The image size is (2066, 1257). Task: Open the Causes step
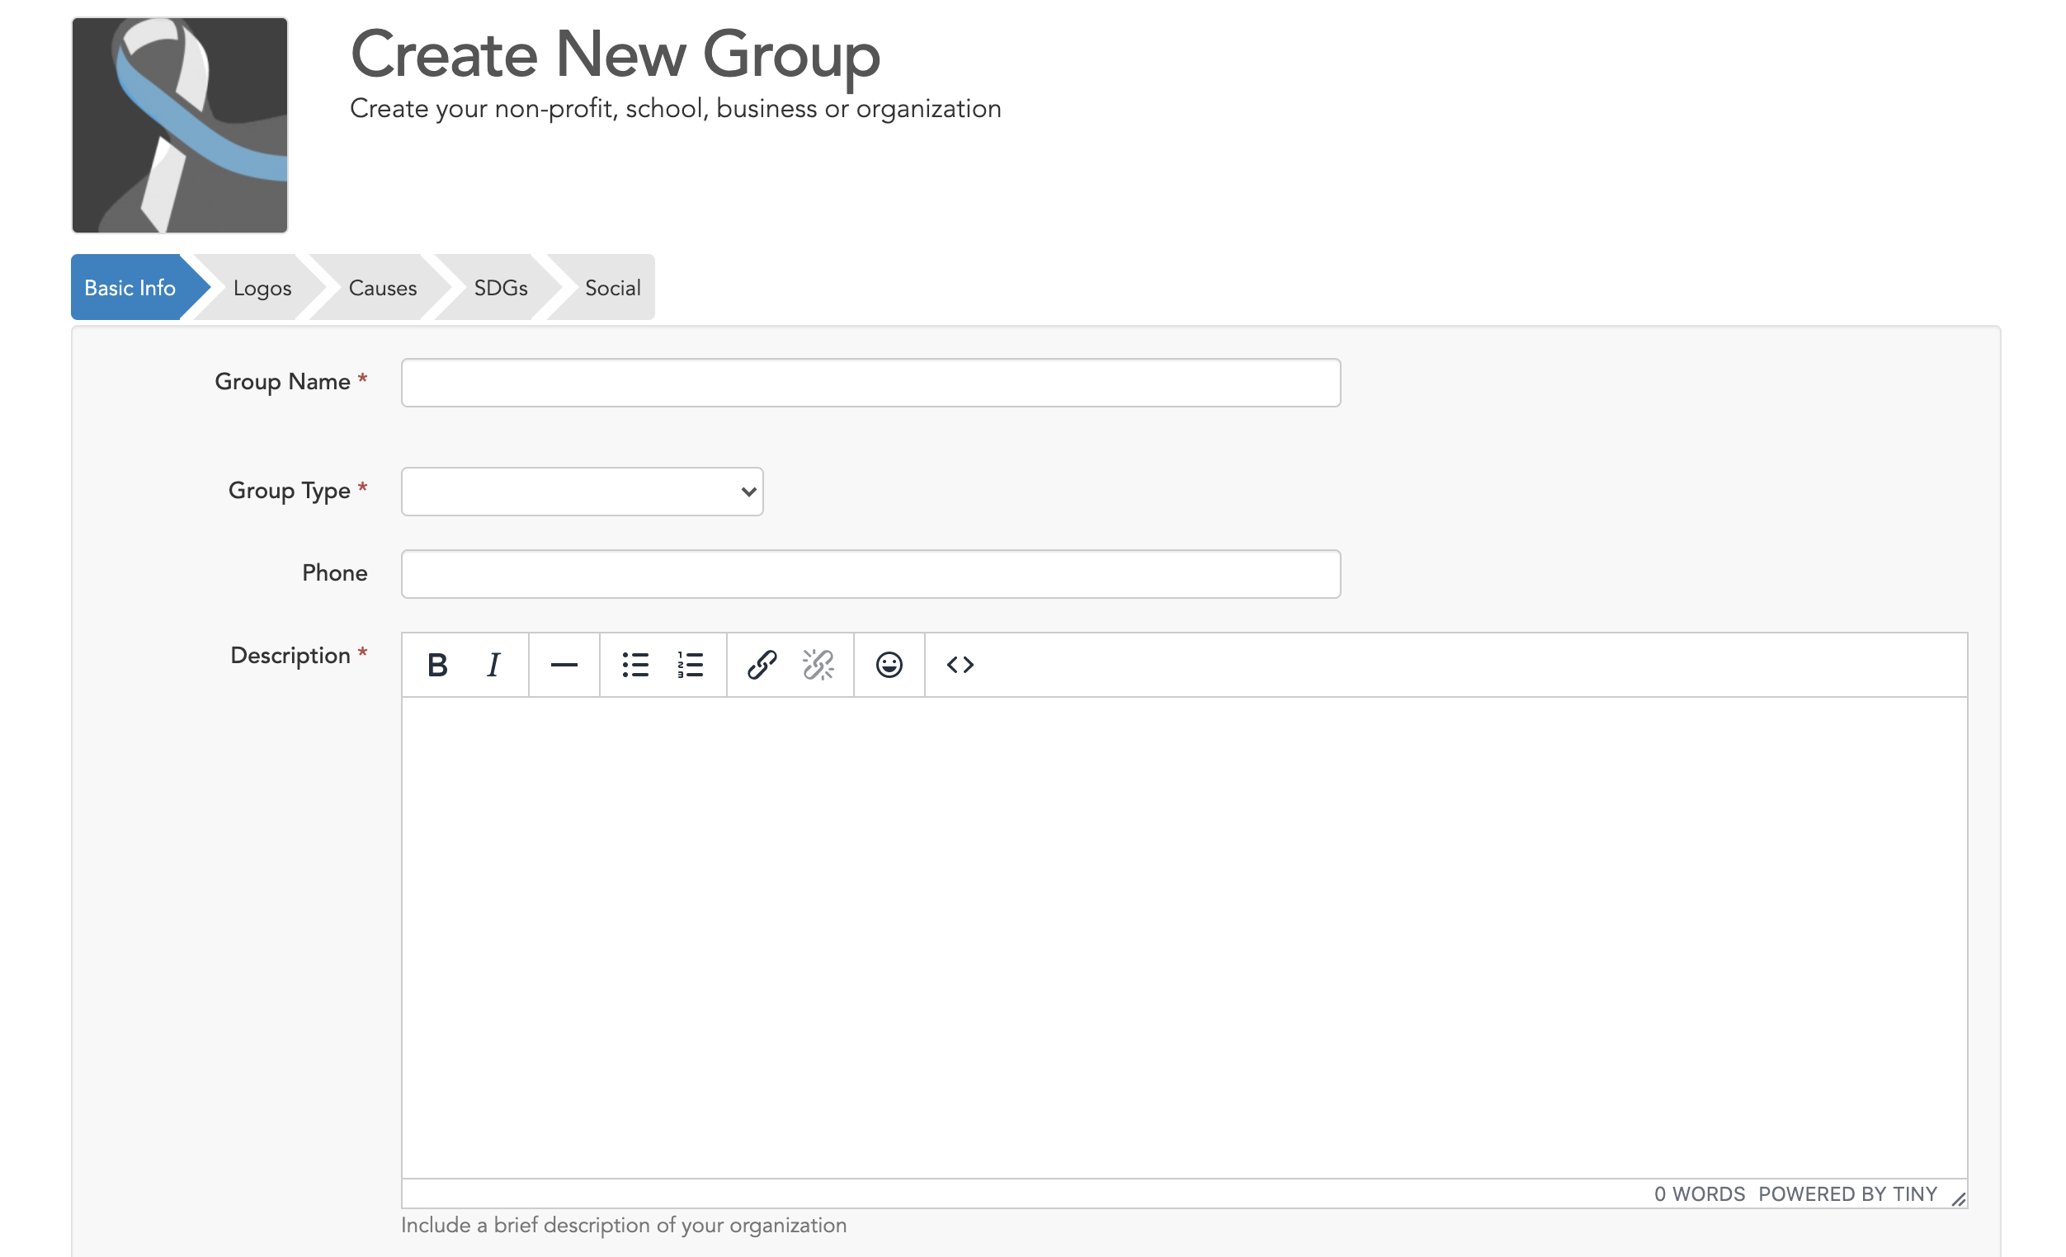[x=382, y=287]
